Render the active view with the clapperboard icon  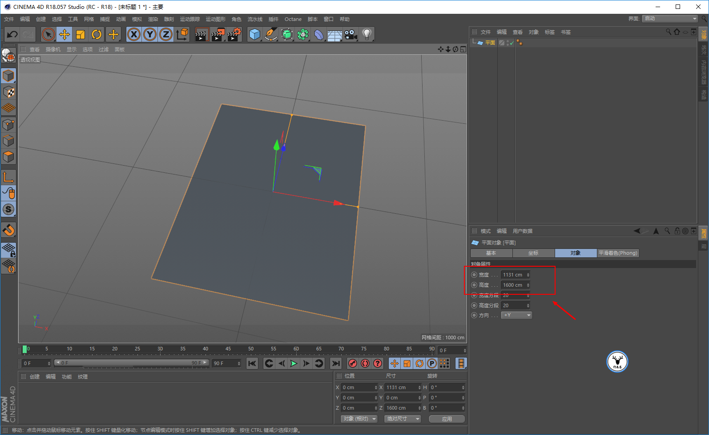pos(201,34)
